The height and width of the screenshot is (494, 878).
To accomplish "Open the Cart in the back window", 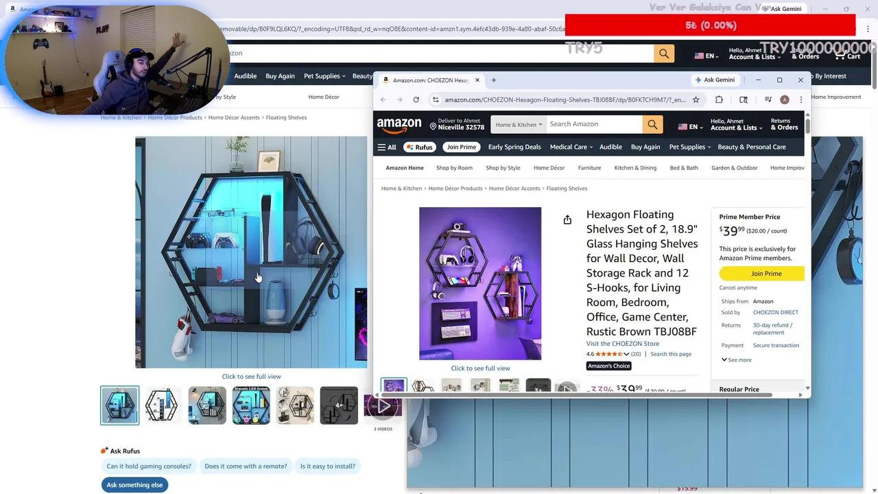I will tap(847, 54).
